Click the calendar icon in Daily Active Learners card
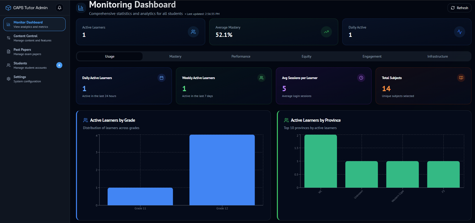 tap(161, 78)
